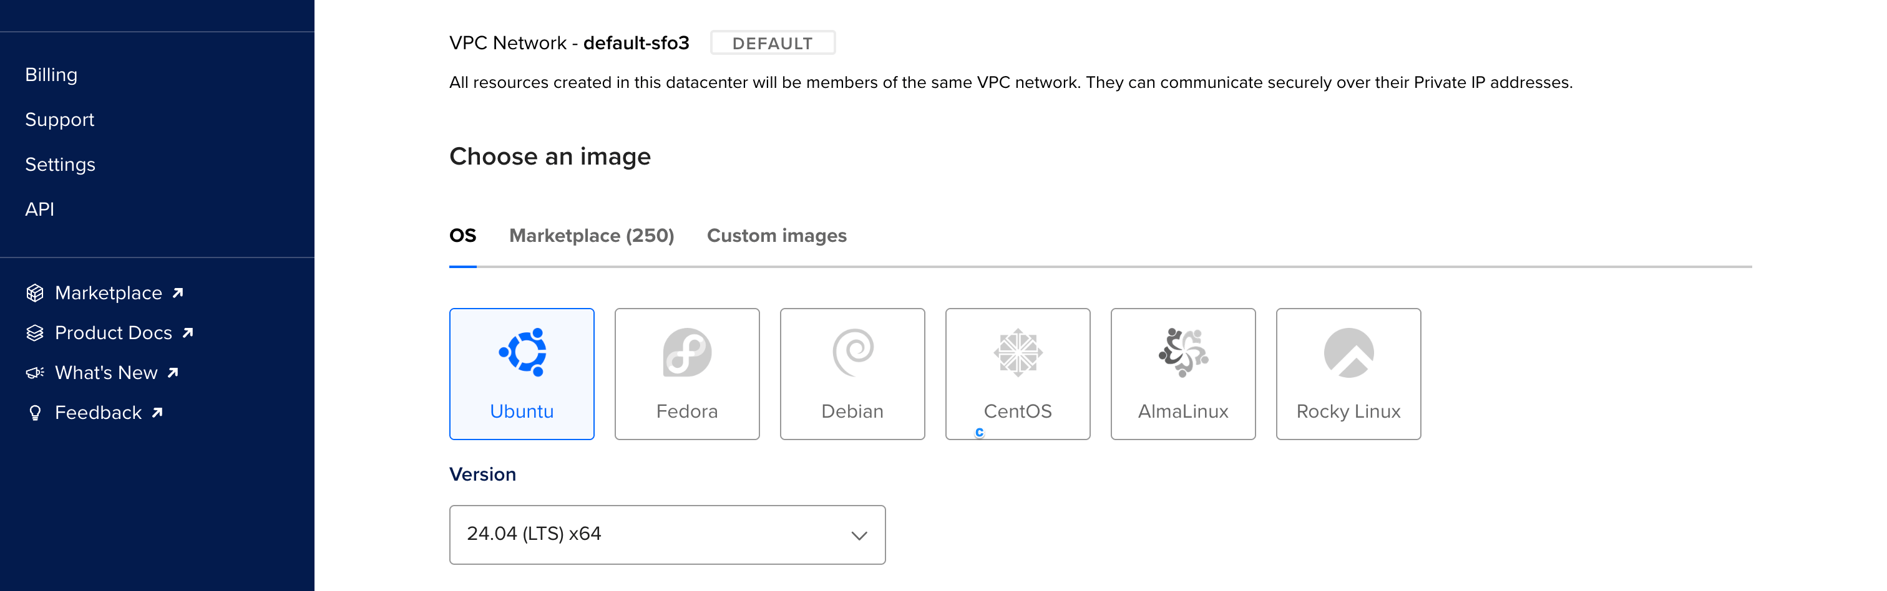
Task: Open the API section
Action: pos(41,209)
